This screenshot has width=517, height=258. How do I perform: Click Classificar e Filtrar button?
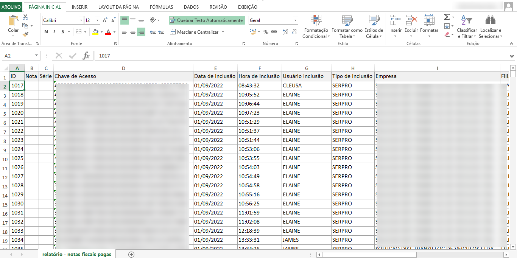click(x=467, y=26)
